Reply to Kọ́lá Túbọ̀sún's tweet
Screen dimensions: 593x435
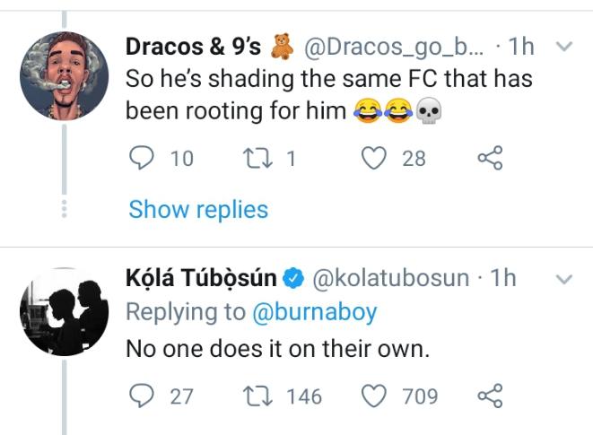pos(142,395)
